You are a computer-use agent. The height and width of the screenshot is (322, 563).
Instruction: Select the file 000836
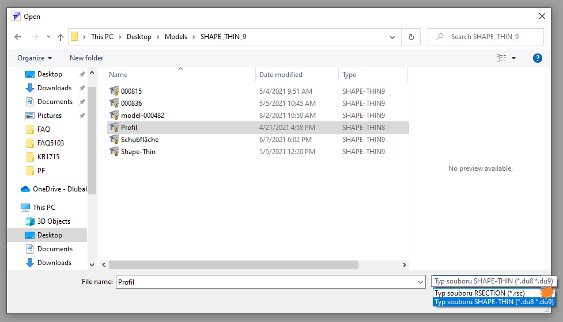[131, 103]
